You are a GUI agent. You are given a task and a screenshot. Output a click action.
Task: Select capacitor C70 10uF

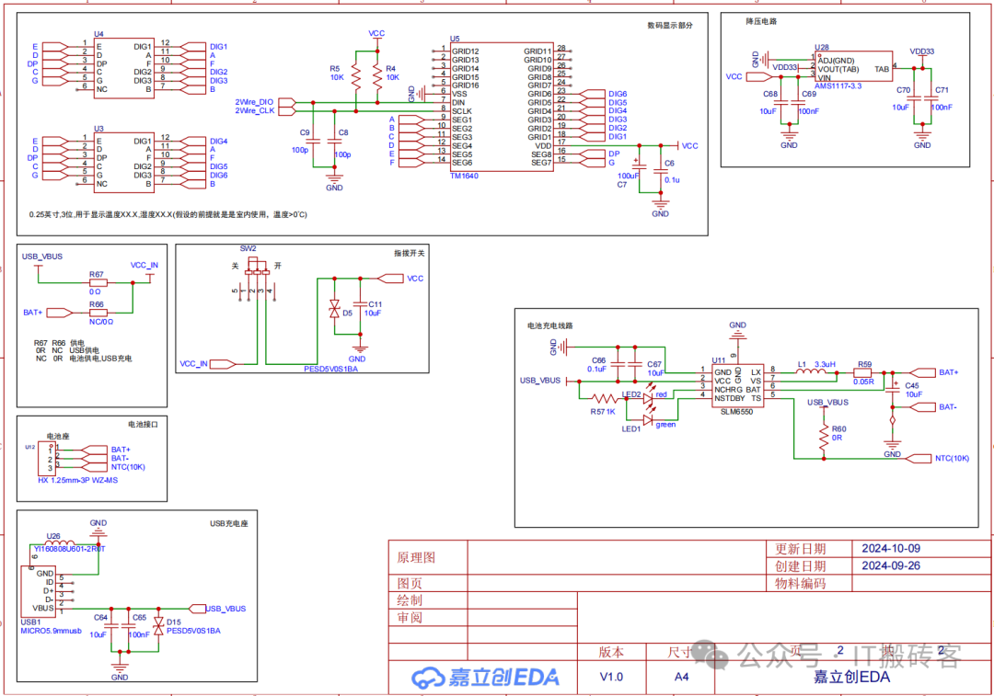(x=914, y=98)
